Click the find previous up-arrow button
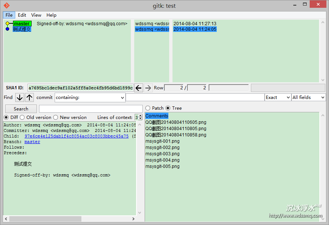 pyautogui.click(x=30, y=97)
